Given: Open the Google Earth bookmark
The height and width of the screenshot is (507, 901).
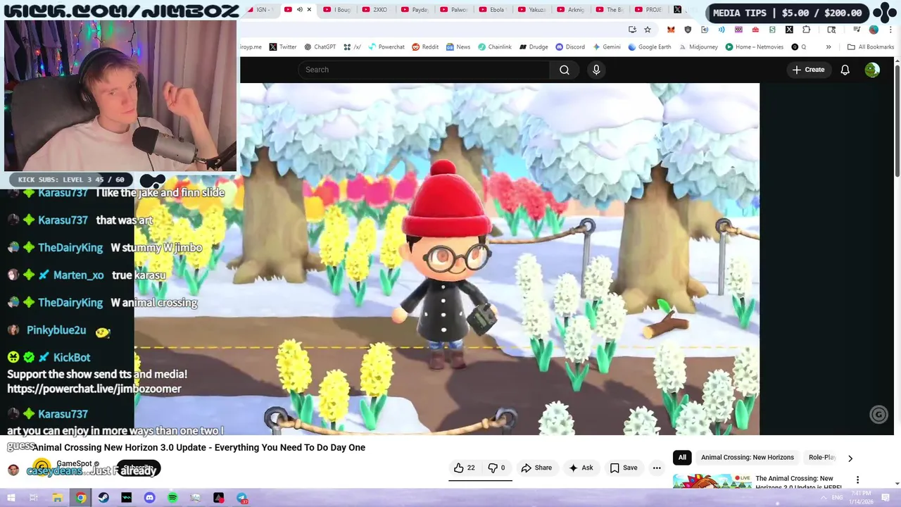Looking at the screenshot, I should [x=650, y=47].
